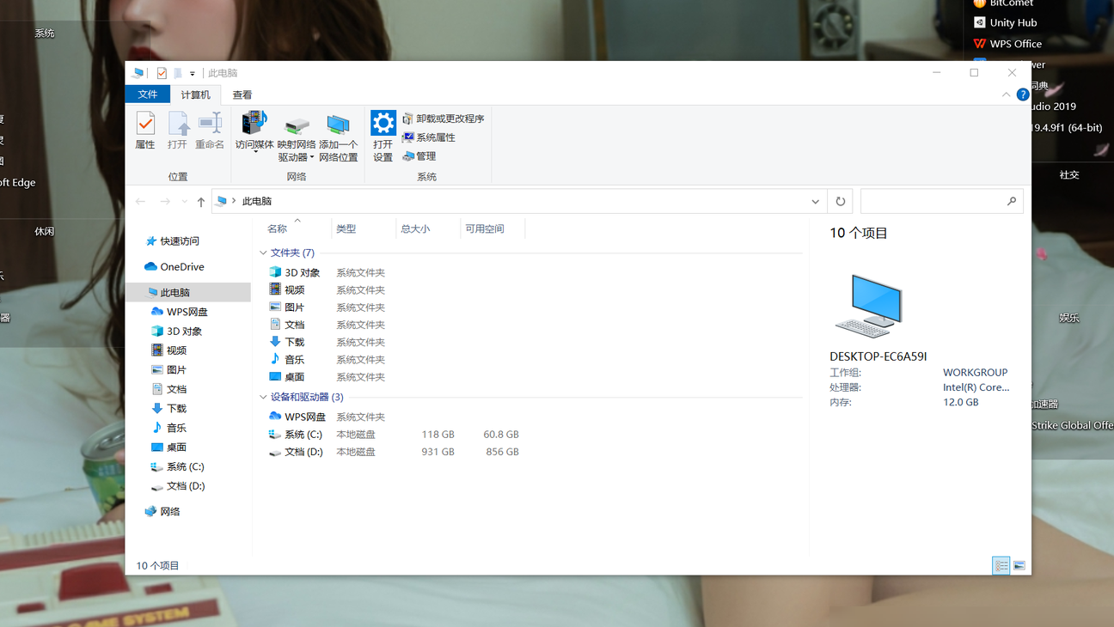Open the 访问媒体 media access icon
The height and width of the screenshot is (627, 1114).
pos(254,133)
